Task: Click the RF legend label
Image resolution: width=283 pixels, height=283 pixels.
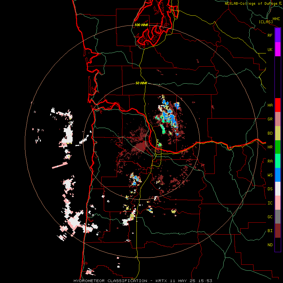Action: coord(270,35)
